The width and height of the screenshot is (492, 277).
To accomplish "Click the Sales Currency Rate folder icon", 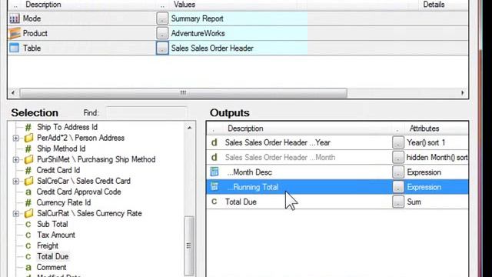I will [x=28, y=214].
